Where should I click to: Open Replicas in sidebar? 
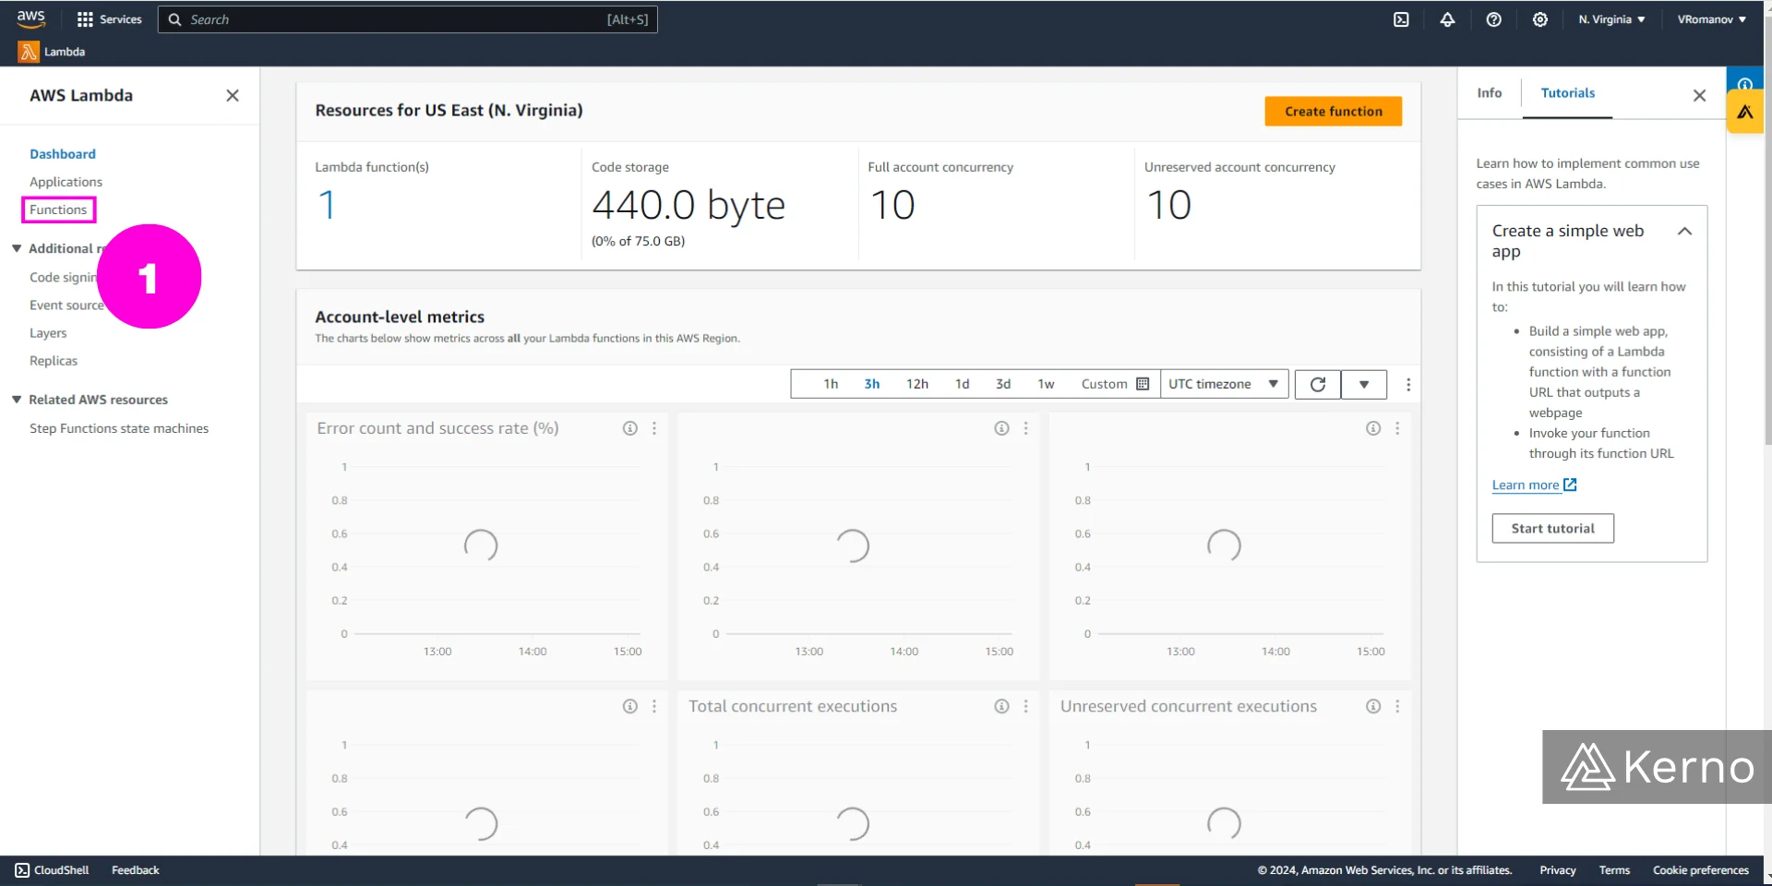pyautogui.click(x=54, y=361)
